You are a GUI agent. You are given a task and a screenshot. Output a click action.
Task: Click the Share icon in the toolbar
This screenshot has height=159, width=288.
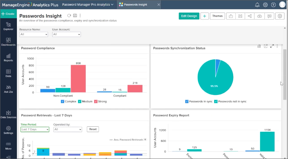[250, 16]
